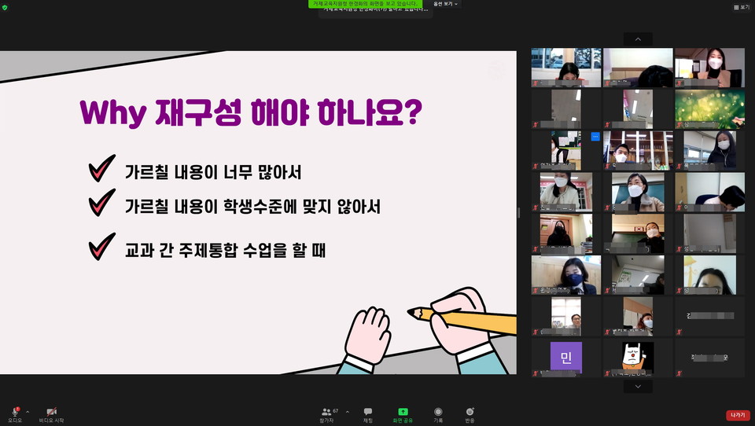This screenshot has width=755, height=426.
Task: Click the green encryption shield icon
Action: pos(5,7)
